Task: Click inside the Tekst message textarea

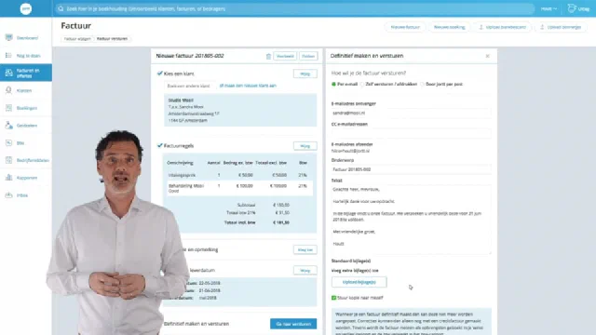Action: tap(411, 219)
